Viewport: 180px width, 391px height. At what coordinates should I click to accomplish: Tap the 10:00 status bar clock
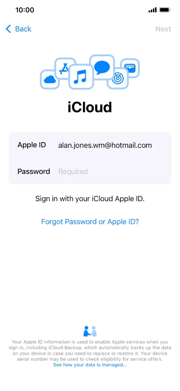coord(25,10)
